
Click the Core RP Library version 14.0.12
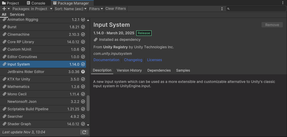[73, 42]
